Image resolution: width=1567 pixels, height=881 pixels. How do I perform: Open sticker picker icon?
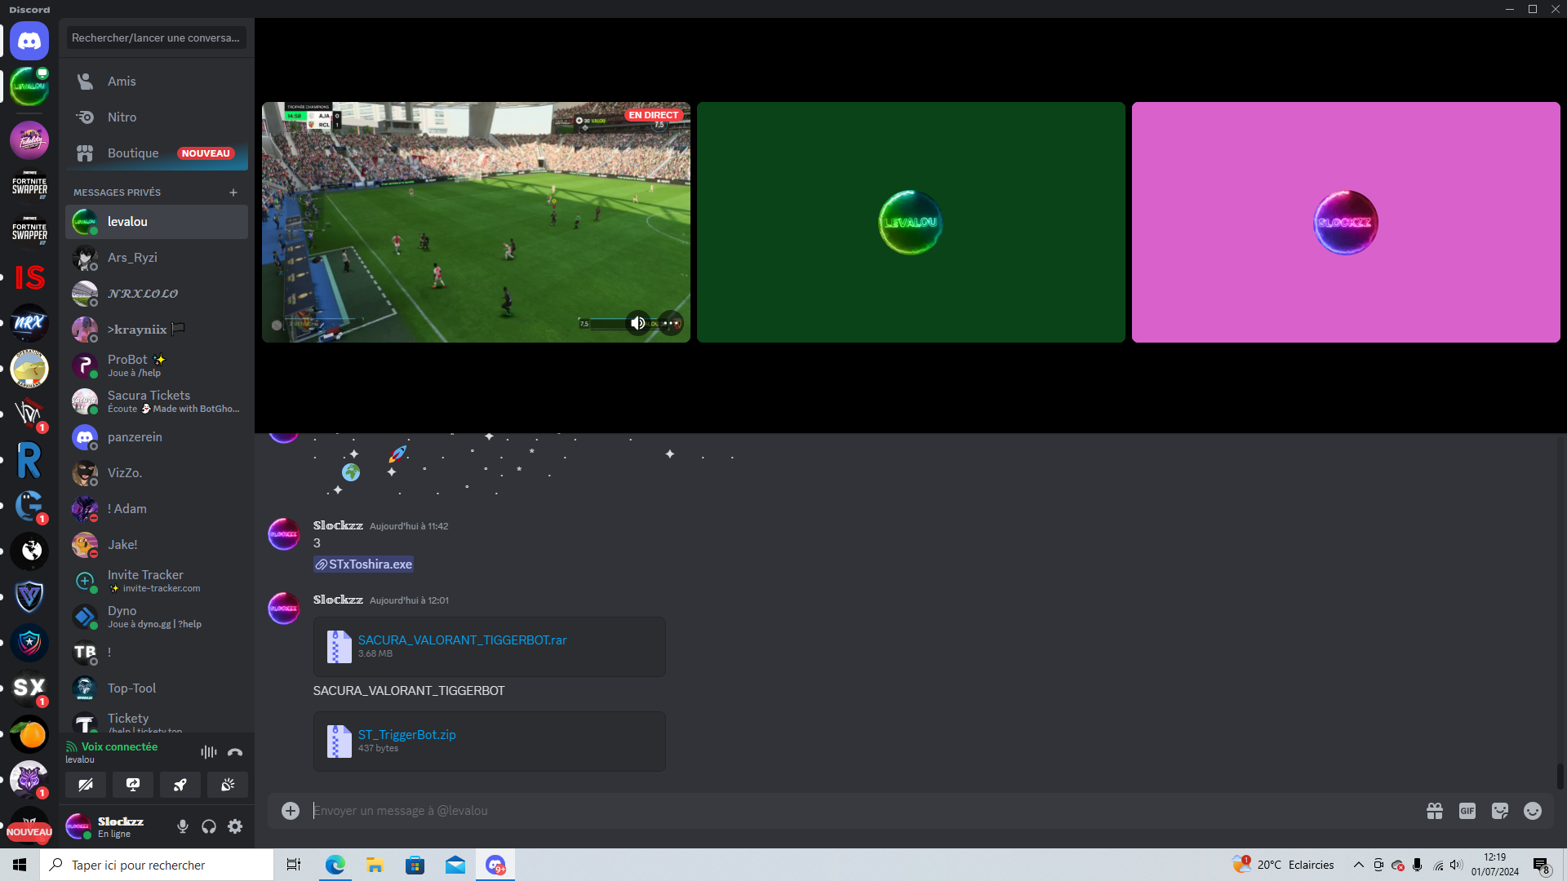click(1500, 811)
